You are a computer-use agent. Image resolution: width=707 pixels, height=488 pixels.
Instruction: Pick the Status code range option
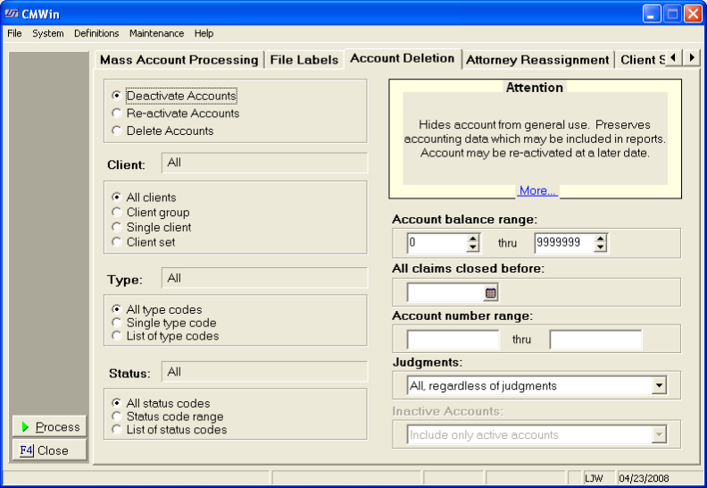coord(116,416)
